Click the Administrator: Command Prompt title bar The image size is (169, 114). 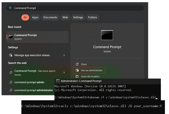(108, 81)
